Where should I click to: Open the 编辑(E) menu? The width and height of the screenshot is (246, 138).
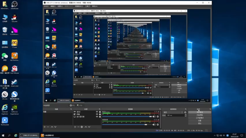point(53,6)
